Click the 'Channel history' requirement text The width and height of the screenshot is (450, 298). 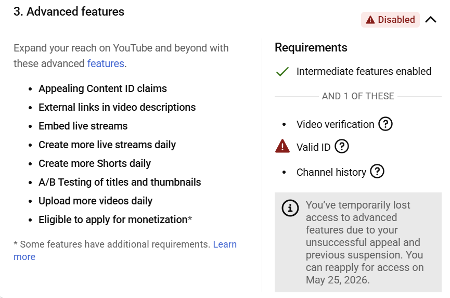tap(331, 172)
